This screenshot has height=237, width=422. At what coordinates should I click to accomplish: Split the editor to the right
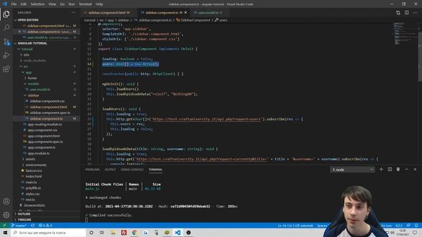point(407,13)
